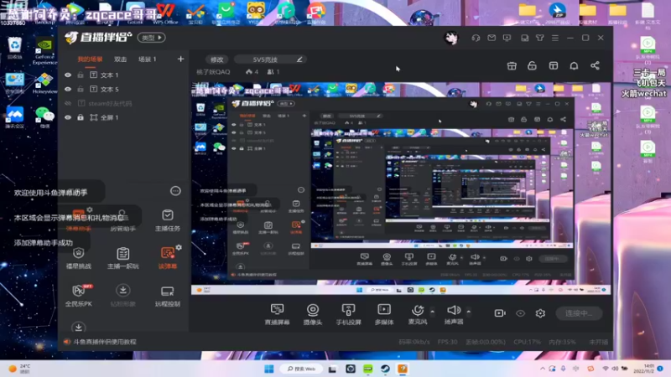671x377 pixels.
Task: Open the 主播任务 streamer tasks tool
Action: coord(167,220)
